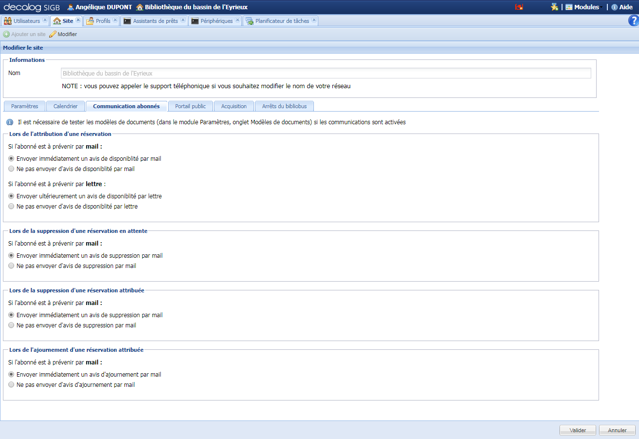The height and width of the screenshot is (439, 639).
Task: Select 'Ne pas envoyer d'avis de disponiblité par mail'
Action: pyautogui.click(x=10, y=169)
